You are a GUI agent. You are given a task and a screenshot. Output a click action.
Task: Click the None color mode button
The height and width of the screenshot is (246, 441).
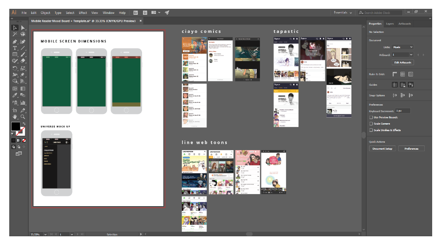24,140
